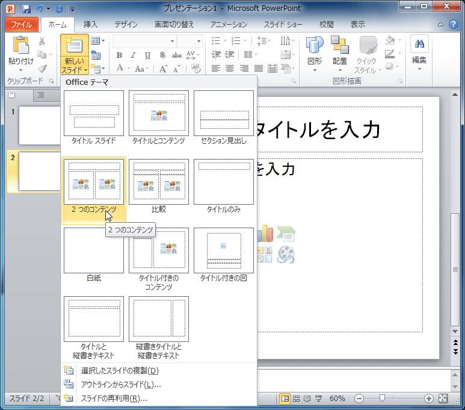Open the Arrange (配置) dropdown
Image resolution: width=465 pixels, height=410 pixels.
tap(339, 54)
